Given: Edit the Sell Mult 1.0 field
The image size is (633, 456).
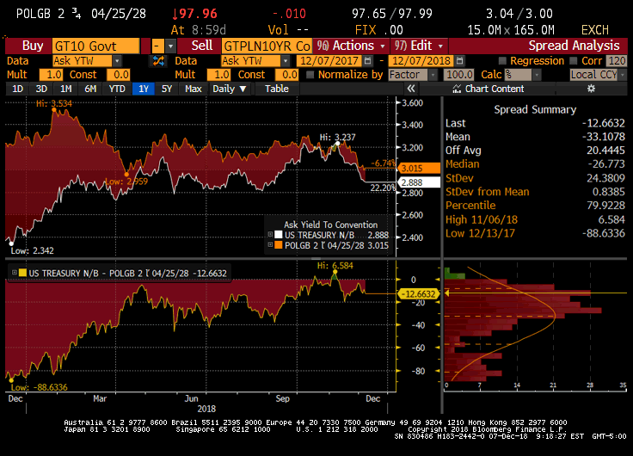Looking at the screenshot, I should pyautogui.click(x=219, y=75).
